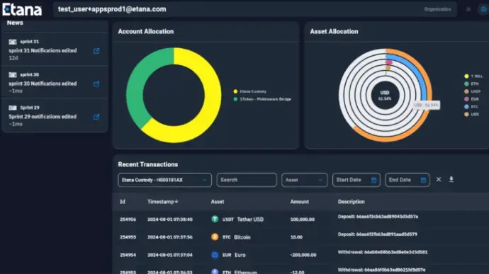Image resolution: width=489 pixels, height=274 pixels.
Task: Open sprint 30 news external link icon
Action: (x=96, y=84)
